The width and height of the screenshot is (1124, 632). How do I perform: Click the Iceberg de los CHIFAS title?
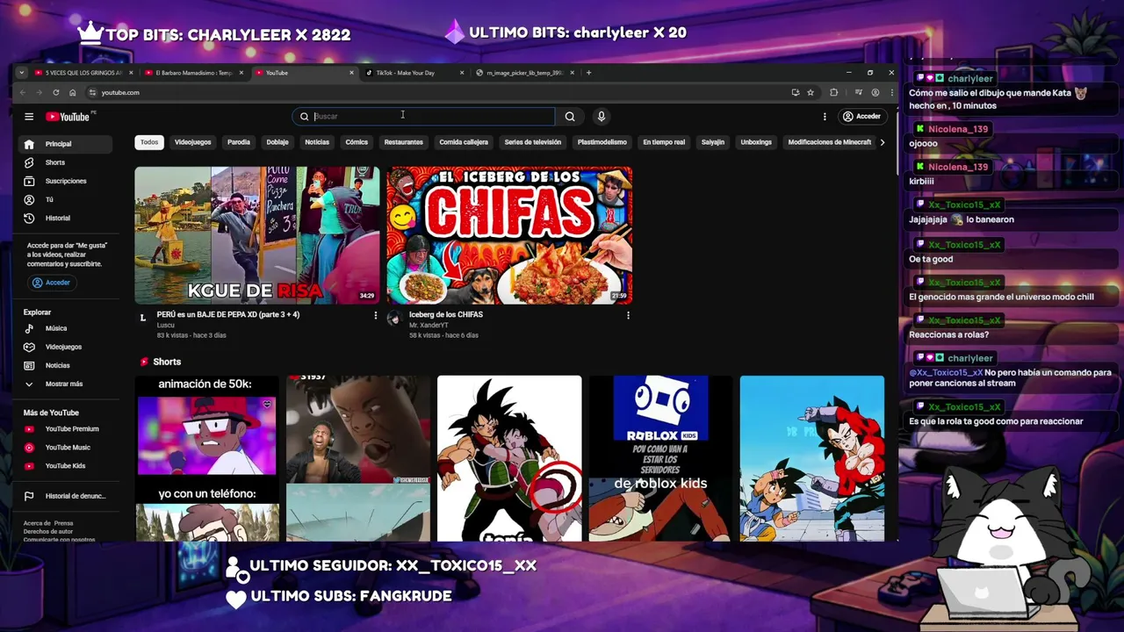(x=446, y=314)
